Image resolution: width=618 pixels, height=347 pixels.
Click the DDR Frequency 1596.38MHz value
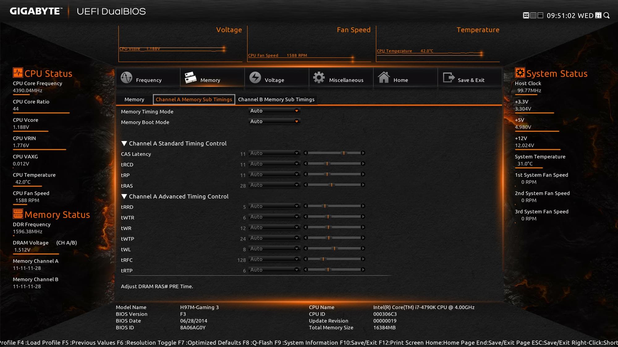28,232
